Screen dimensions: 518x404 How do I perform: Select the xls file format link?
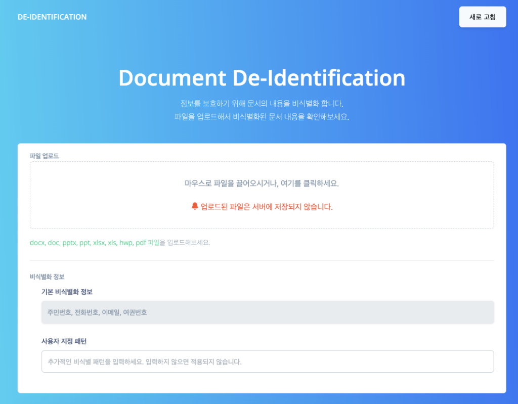112,243
